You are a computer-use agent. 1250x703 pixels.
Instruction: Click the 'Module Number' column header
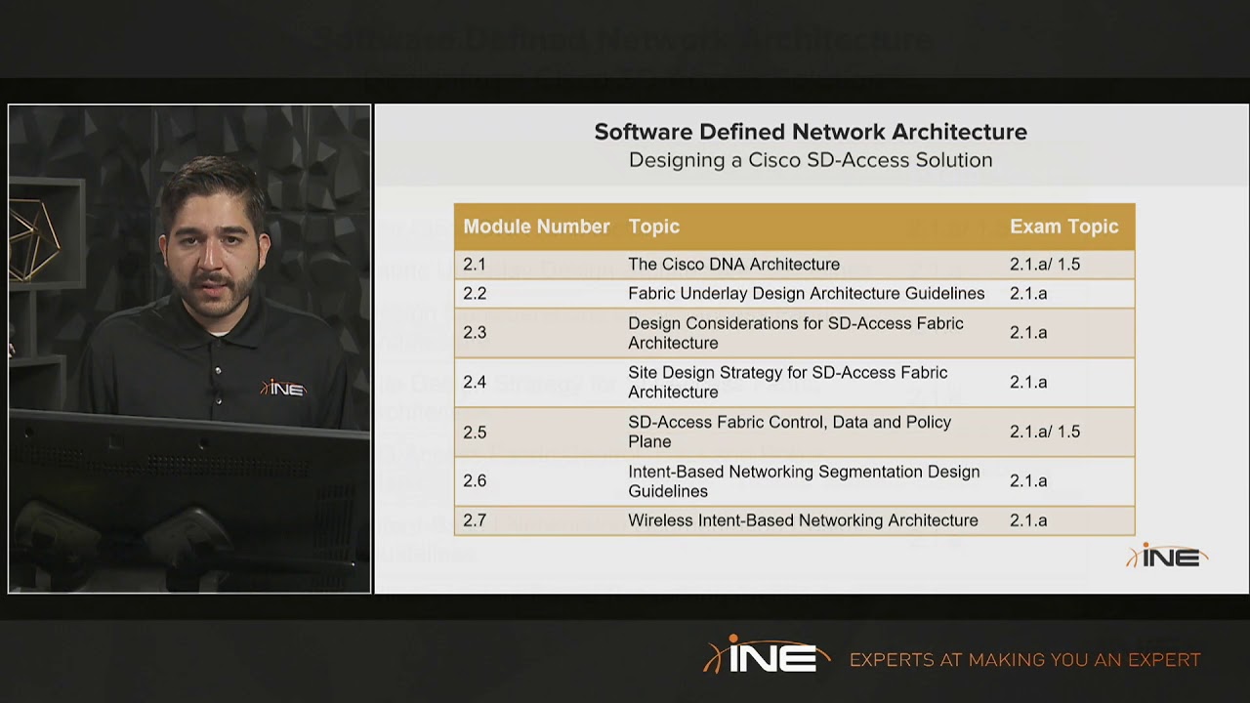(536, 227)
